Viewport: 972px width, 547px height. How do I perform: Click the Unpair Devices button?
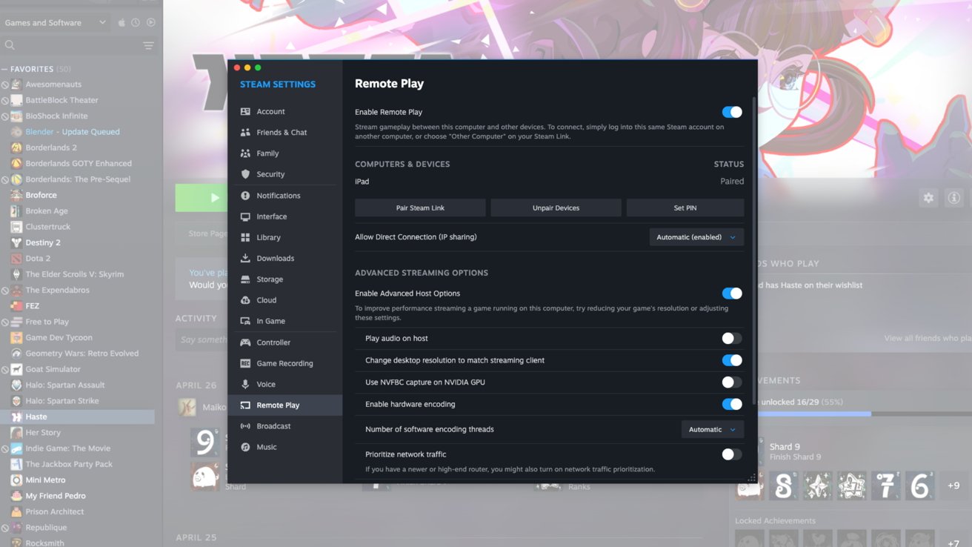point(556,208)
